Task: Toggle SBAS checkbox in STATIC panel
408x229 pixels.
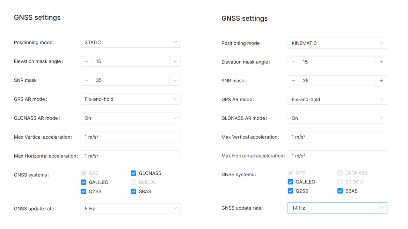Action: coord(134,191)
